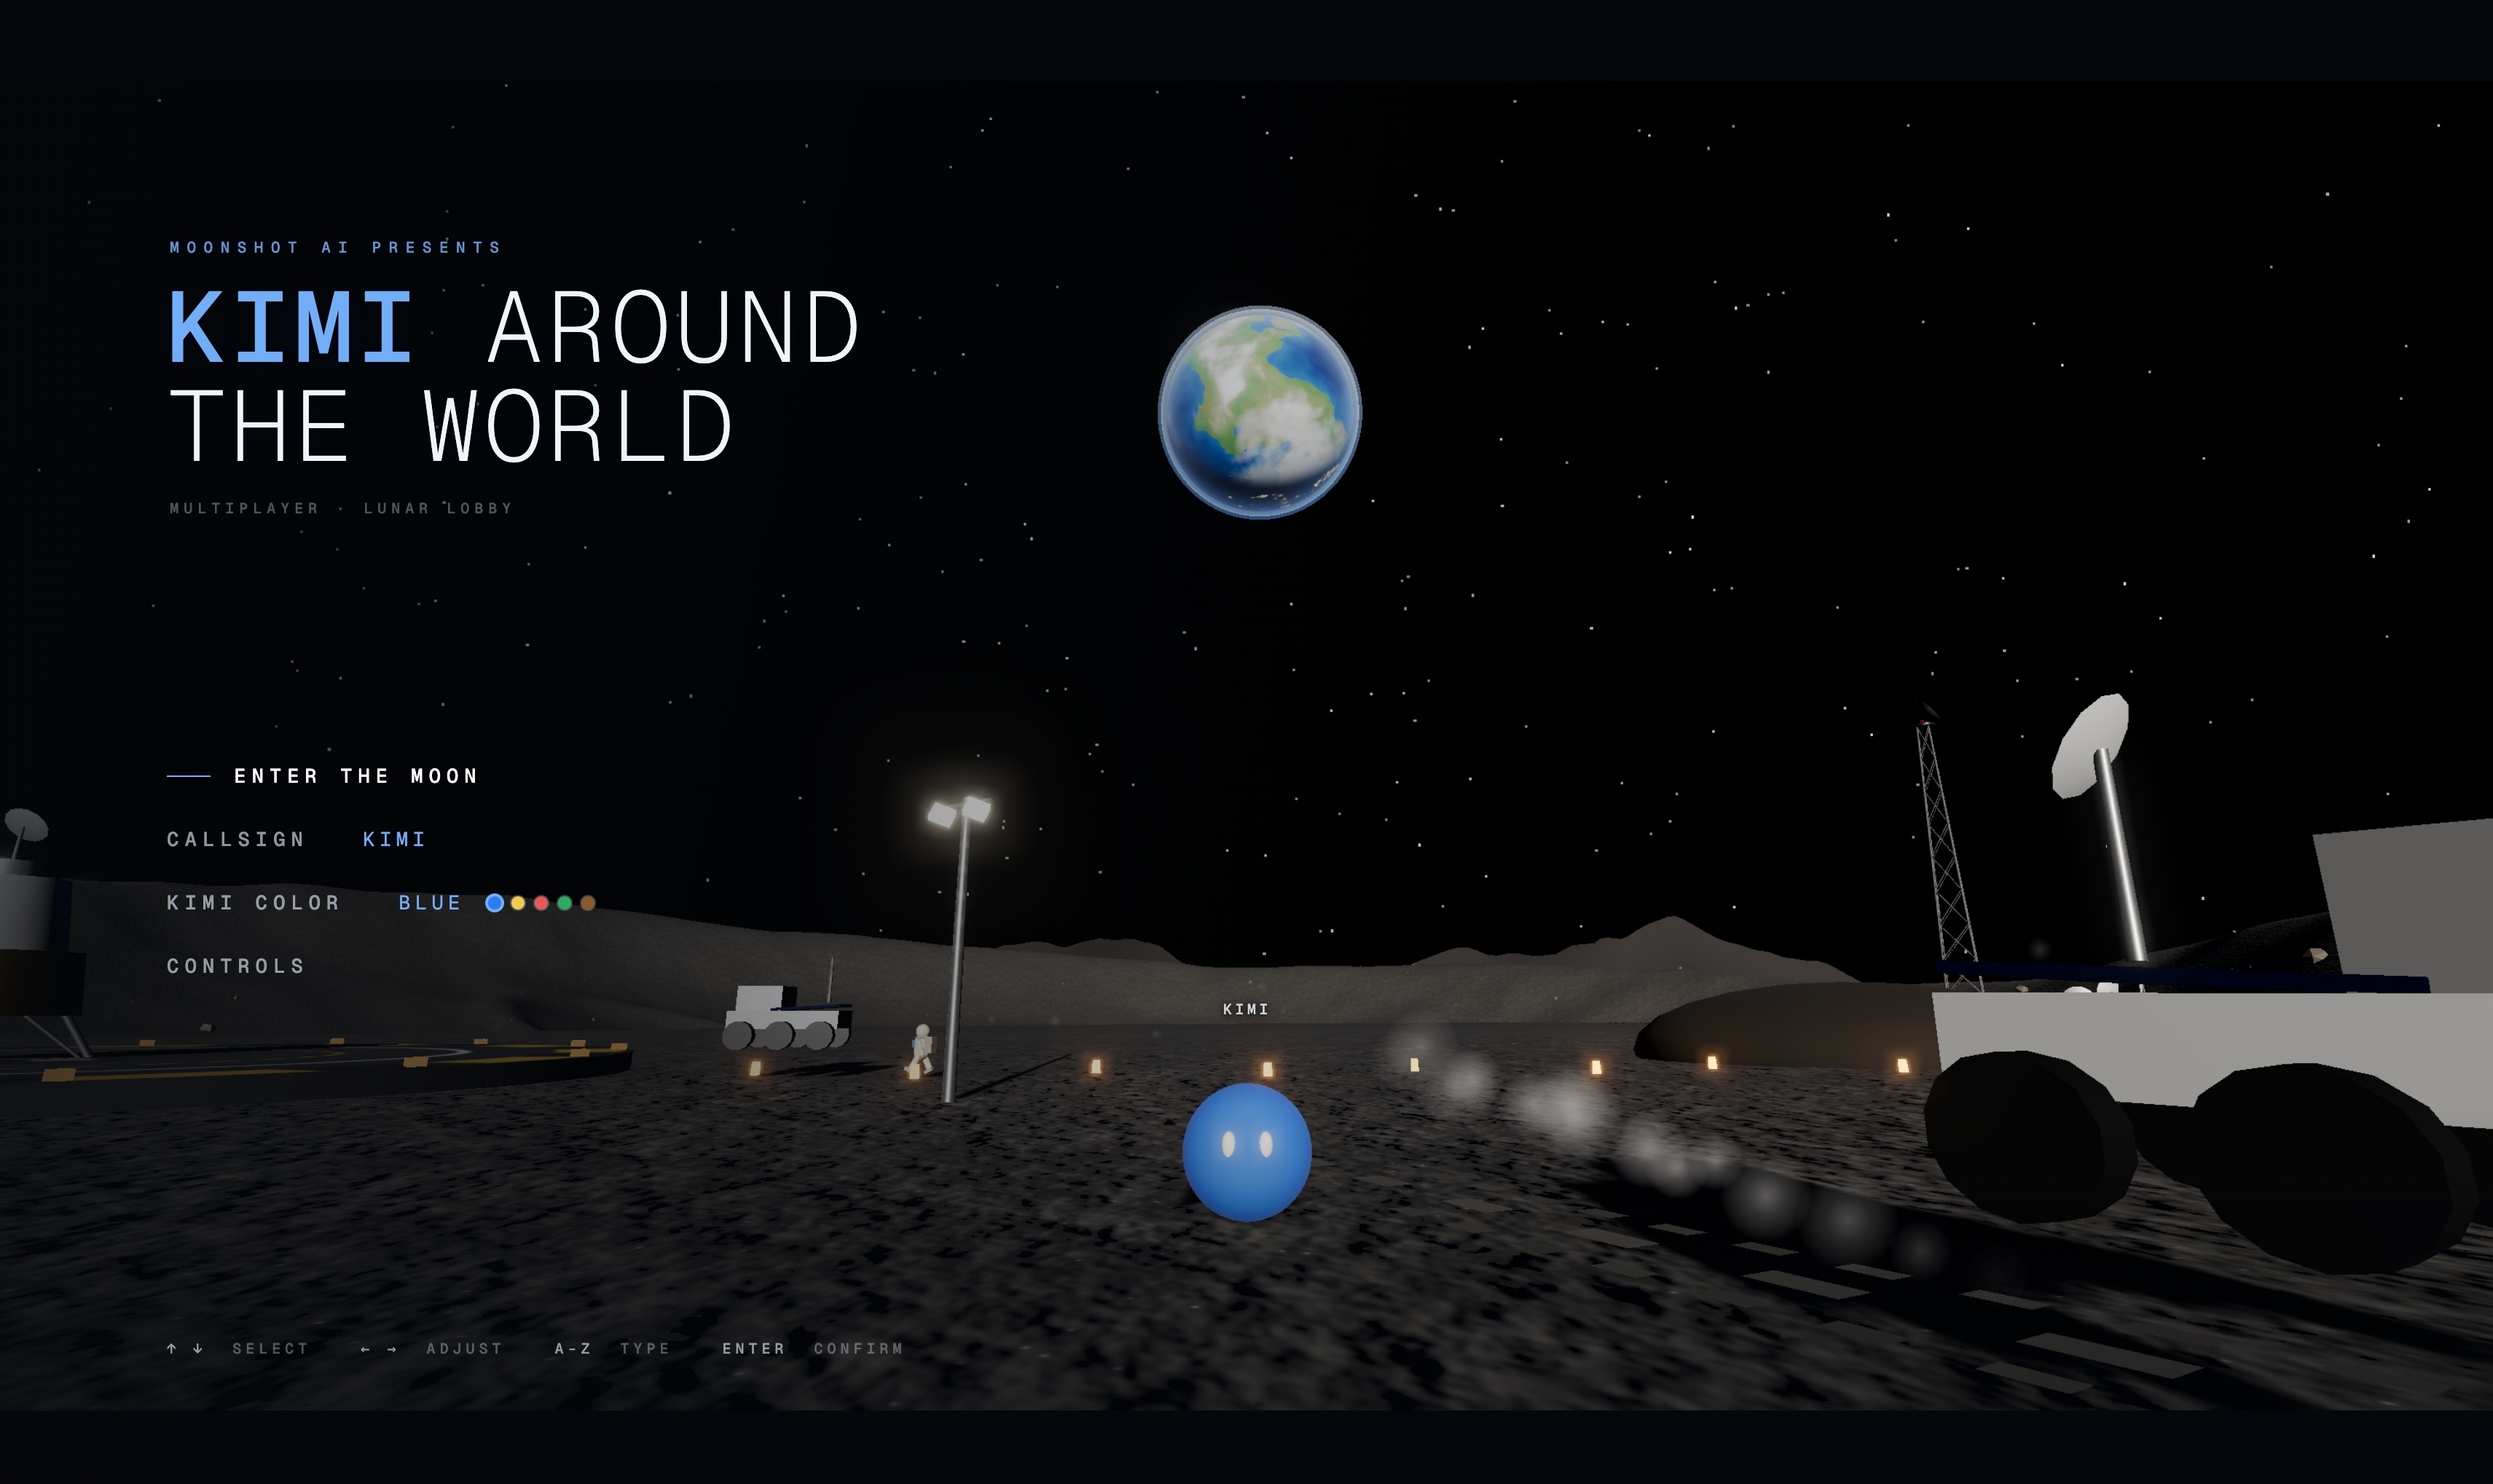Click the CONFIRM hint text
This screenshot has height=1484, width=2493.
858,1349
